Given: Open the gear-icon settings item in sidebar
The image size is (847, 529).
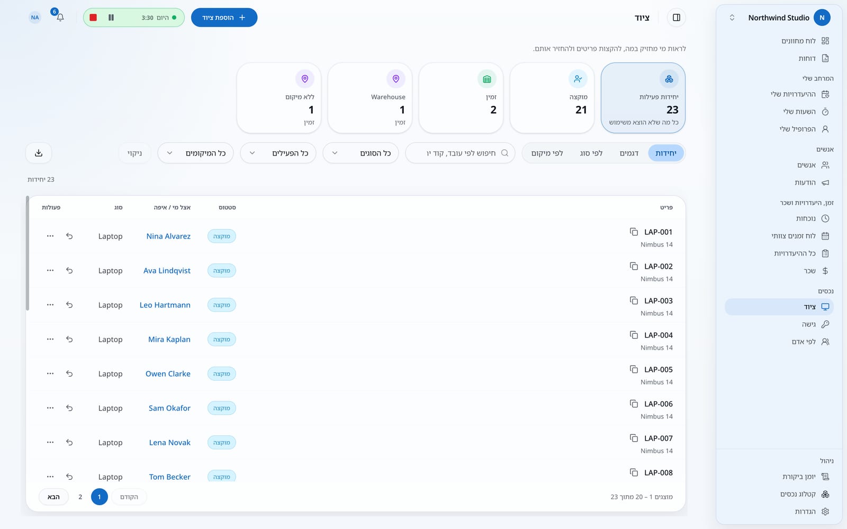Looking at the screenshot, I should 779,512.
